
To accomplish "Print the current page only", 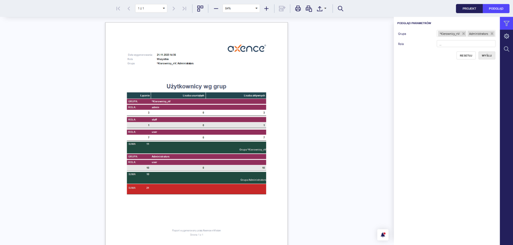I will pos(309,9).
